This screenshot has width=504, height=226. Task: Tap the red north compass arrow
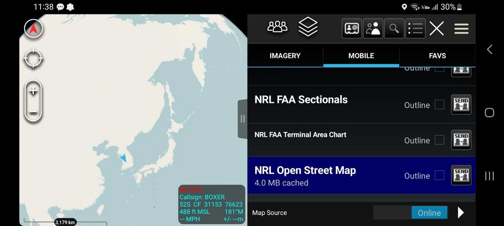pos(33,29)
